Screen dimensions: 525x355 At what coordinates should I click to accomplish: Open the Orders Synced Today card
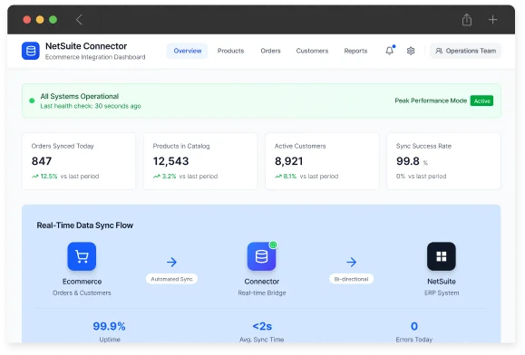pyautogui.click(x=79, y=161)
